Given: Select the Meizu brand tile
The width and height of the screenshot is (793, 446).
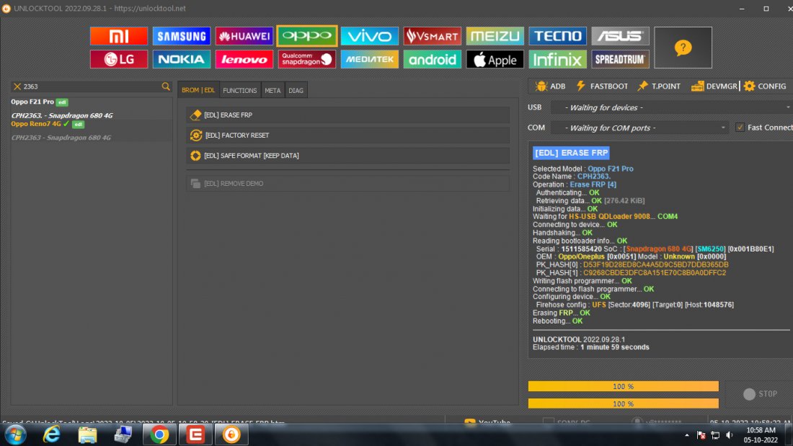Looking at the screenshot, I should tap(495, 36).
